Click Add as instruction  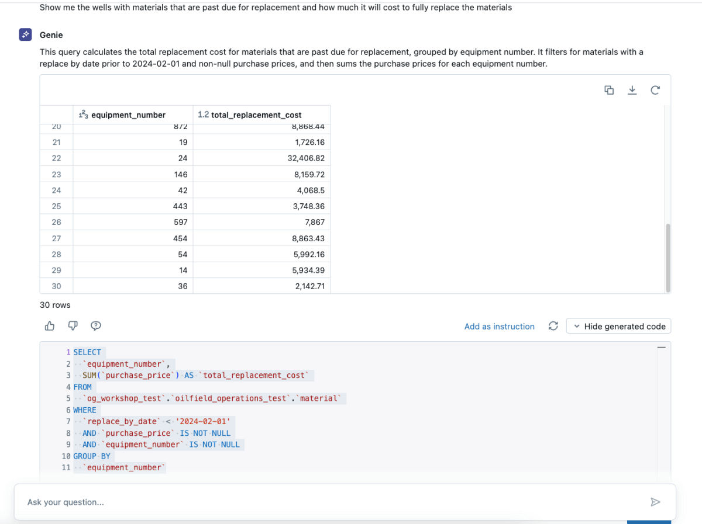pyautogui.click(x=499, y=326)
